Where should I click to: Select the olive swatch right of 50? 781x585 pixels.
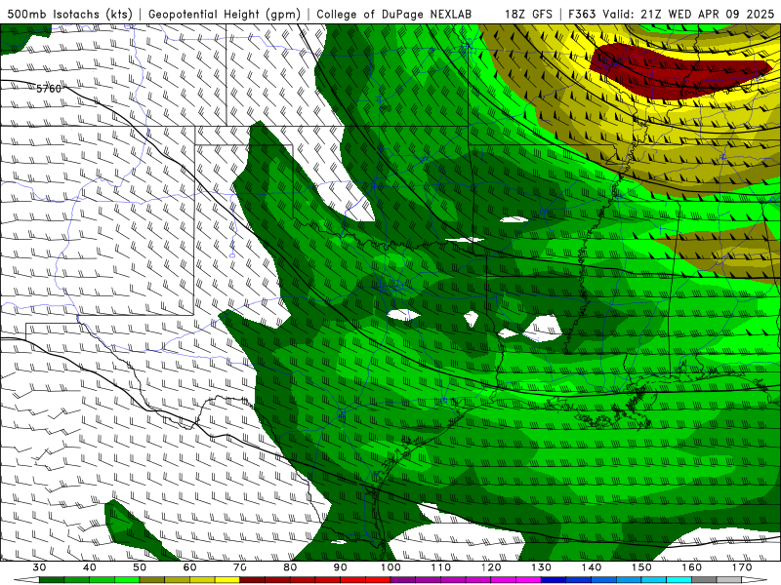152,580
